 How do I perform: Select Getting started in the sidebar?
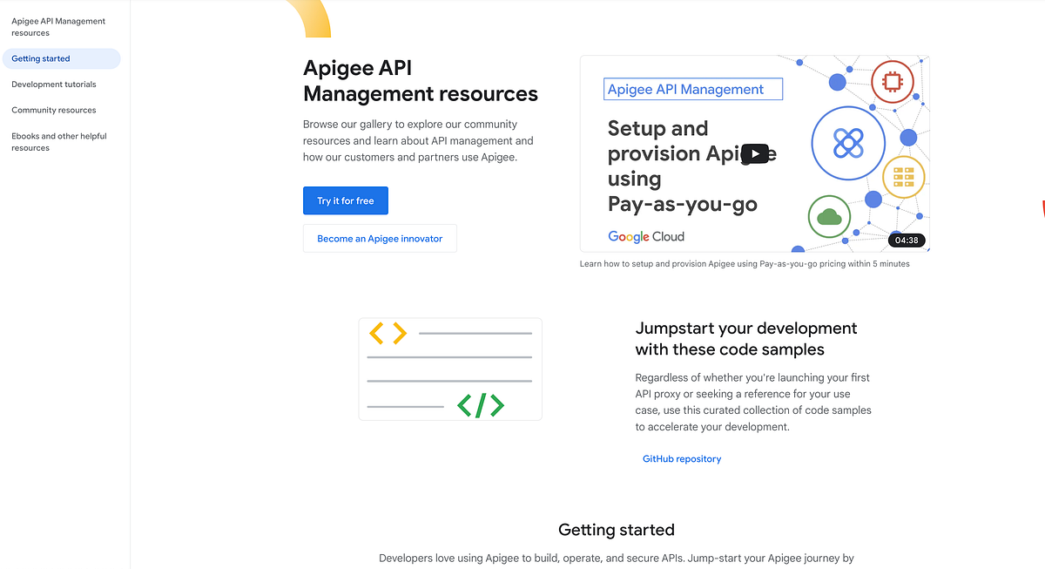coord(61,58)
